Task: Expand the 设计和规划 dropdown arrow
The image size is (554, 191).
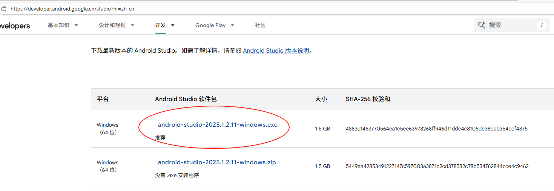Action: 132,25
